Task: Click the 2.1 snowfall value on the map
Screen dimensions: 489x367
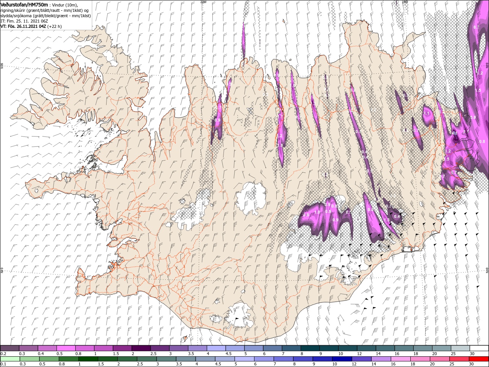Action: point(466,132)
